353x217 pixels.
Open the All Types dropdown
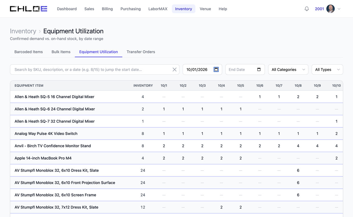coord(327,70)
